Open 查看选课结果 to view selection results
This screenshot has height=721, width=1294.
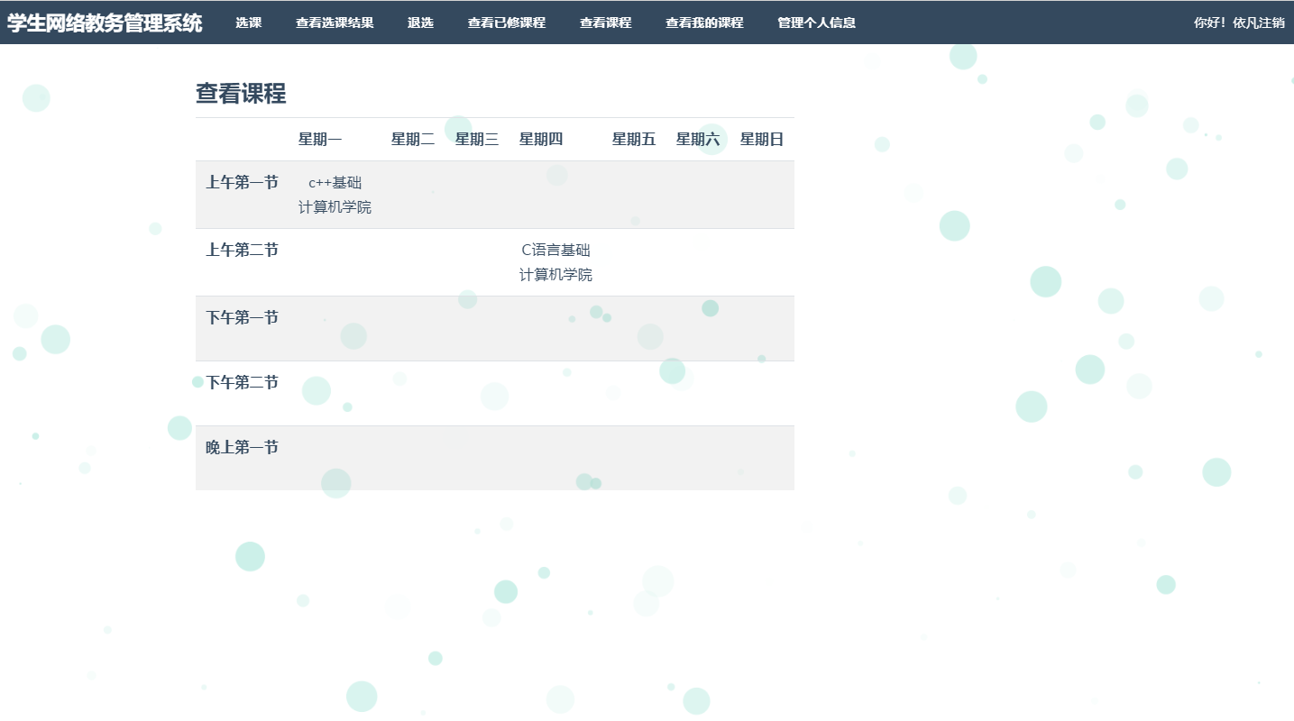[335, 23]
